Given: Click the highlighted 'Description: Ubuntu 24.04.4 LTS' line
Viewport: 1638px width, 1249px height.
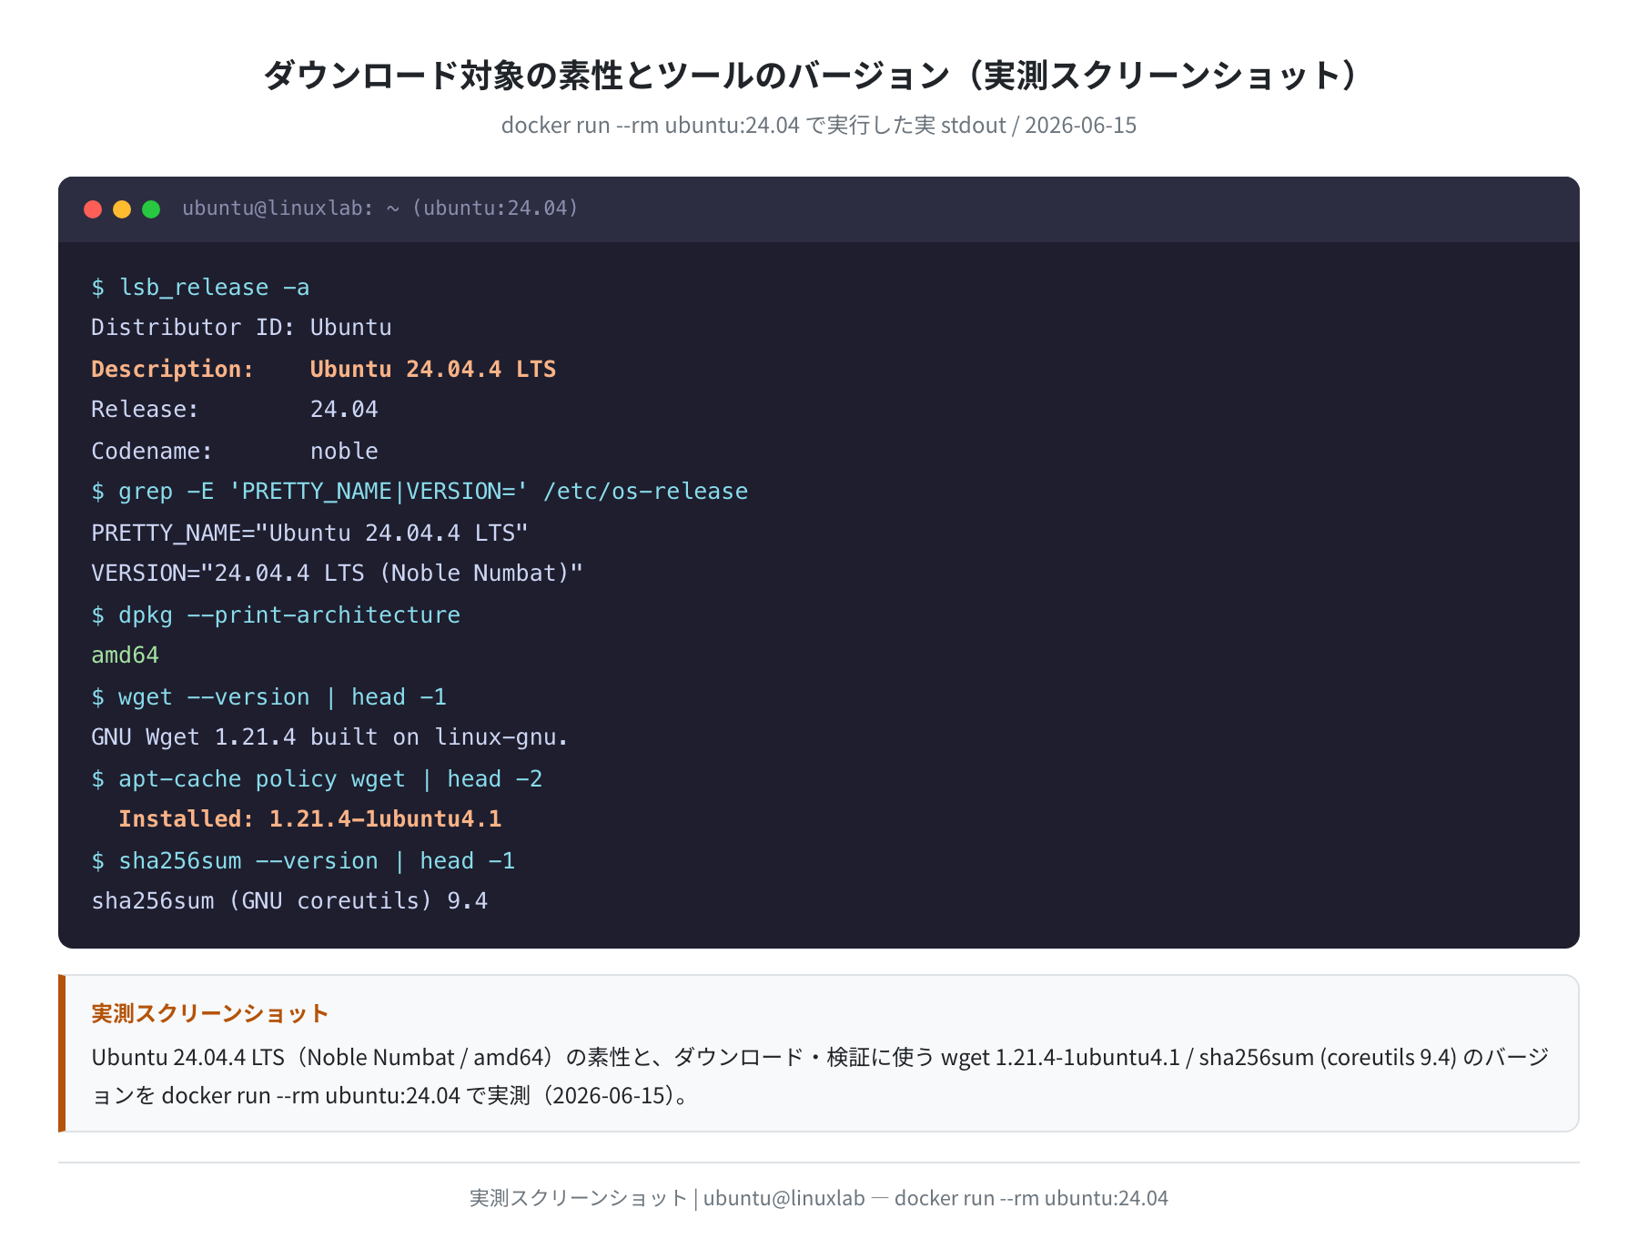Looking at the screenshot, I should pos(324,369).
